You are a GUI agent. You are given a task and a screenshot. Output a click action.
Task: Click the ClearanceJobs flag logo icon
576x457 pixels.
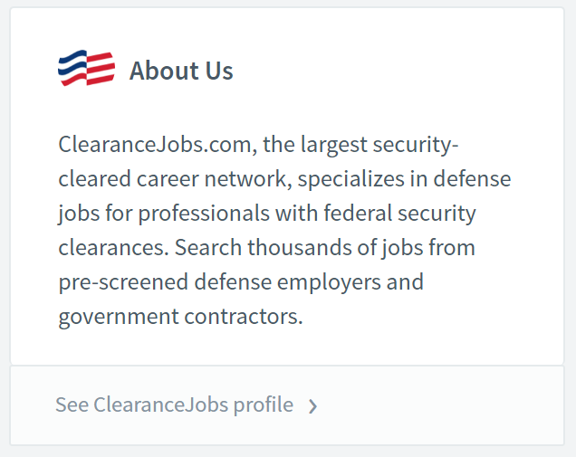coord(86,68)
